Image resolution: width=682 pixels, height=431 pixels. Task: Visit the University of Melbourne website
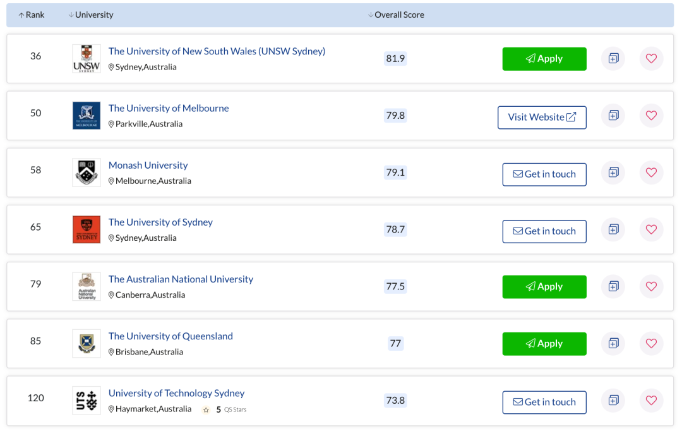pyautogui.click(x=542, y=118)
